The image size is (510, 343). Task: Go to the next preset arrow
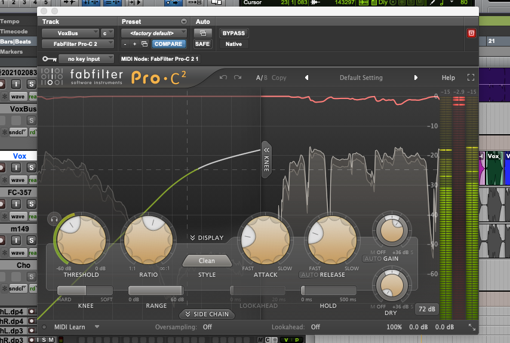416,78
